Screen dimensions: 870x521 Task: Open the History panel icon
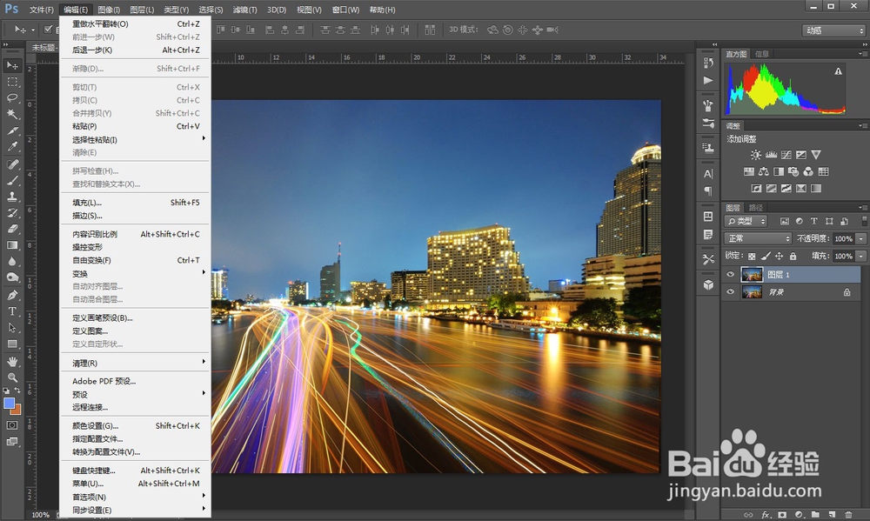point(708,63)
